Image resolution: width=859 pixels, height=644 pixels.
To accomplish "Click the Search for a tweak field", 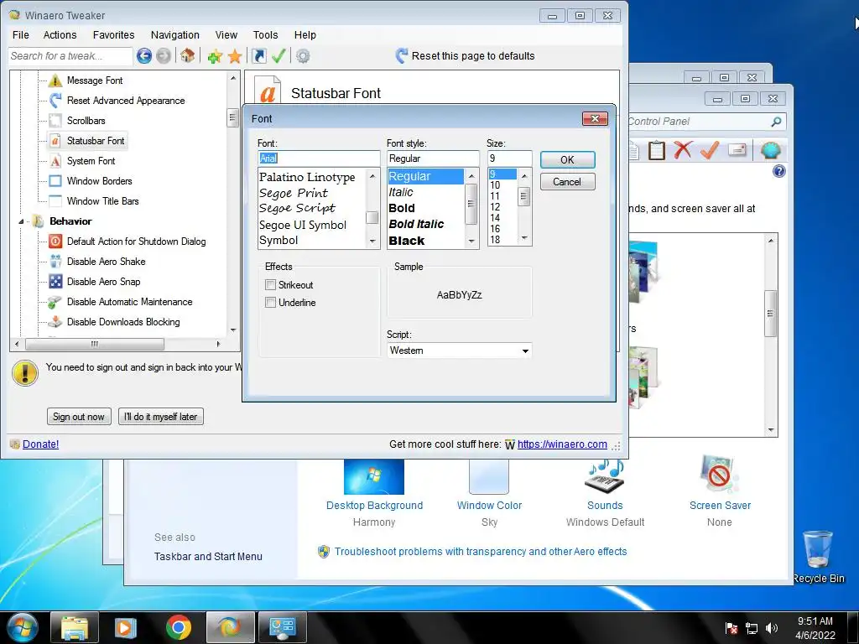I will [x=70, y=56].
